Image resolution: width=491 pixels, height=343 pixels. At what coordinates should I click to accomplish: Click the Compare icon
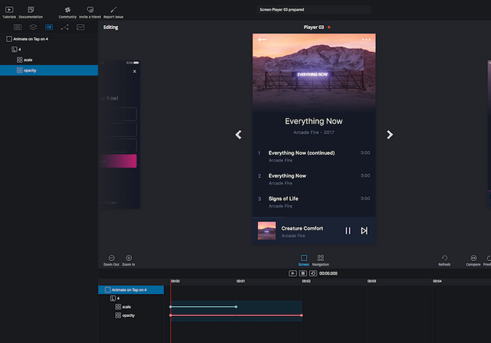tap(473, 258)
